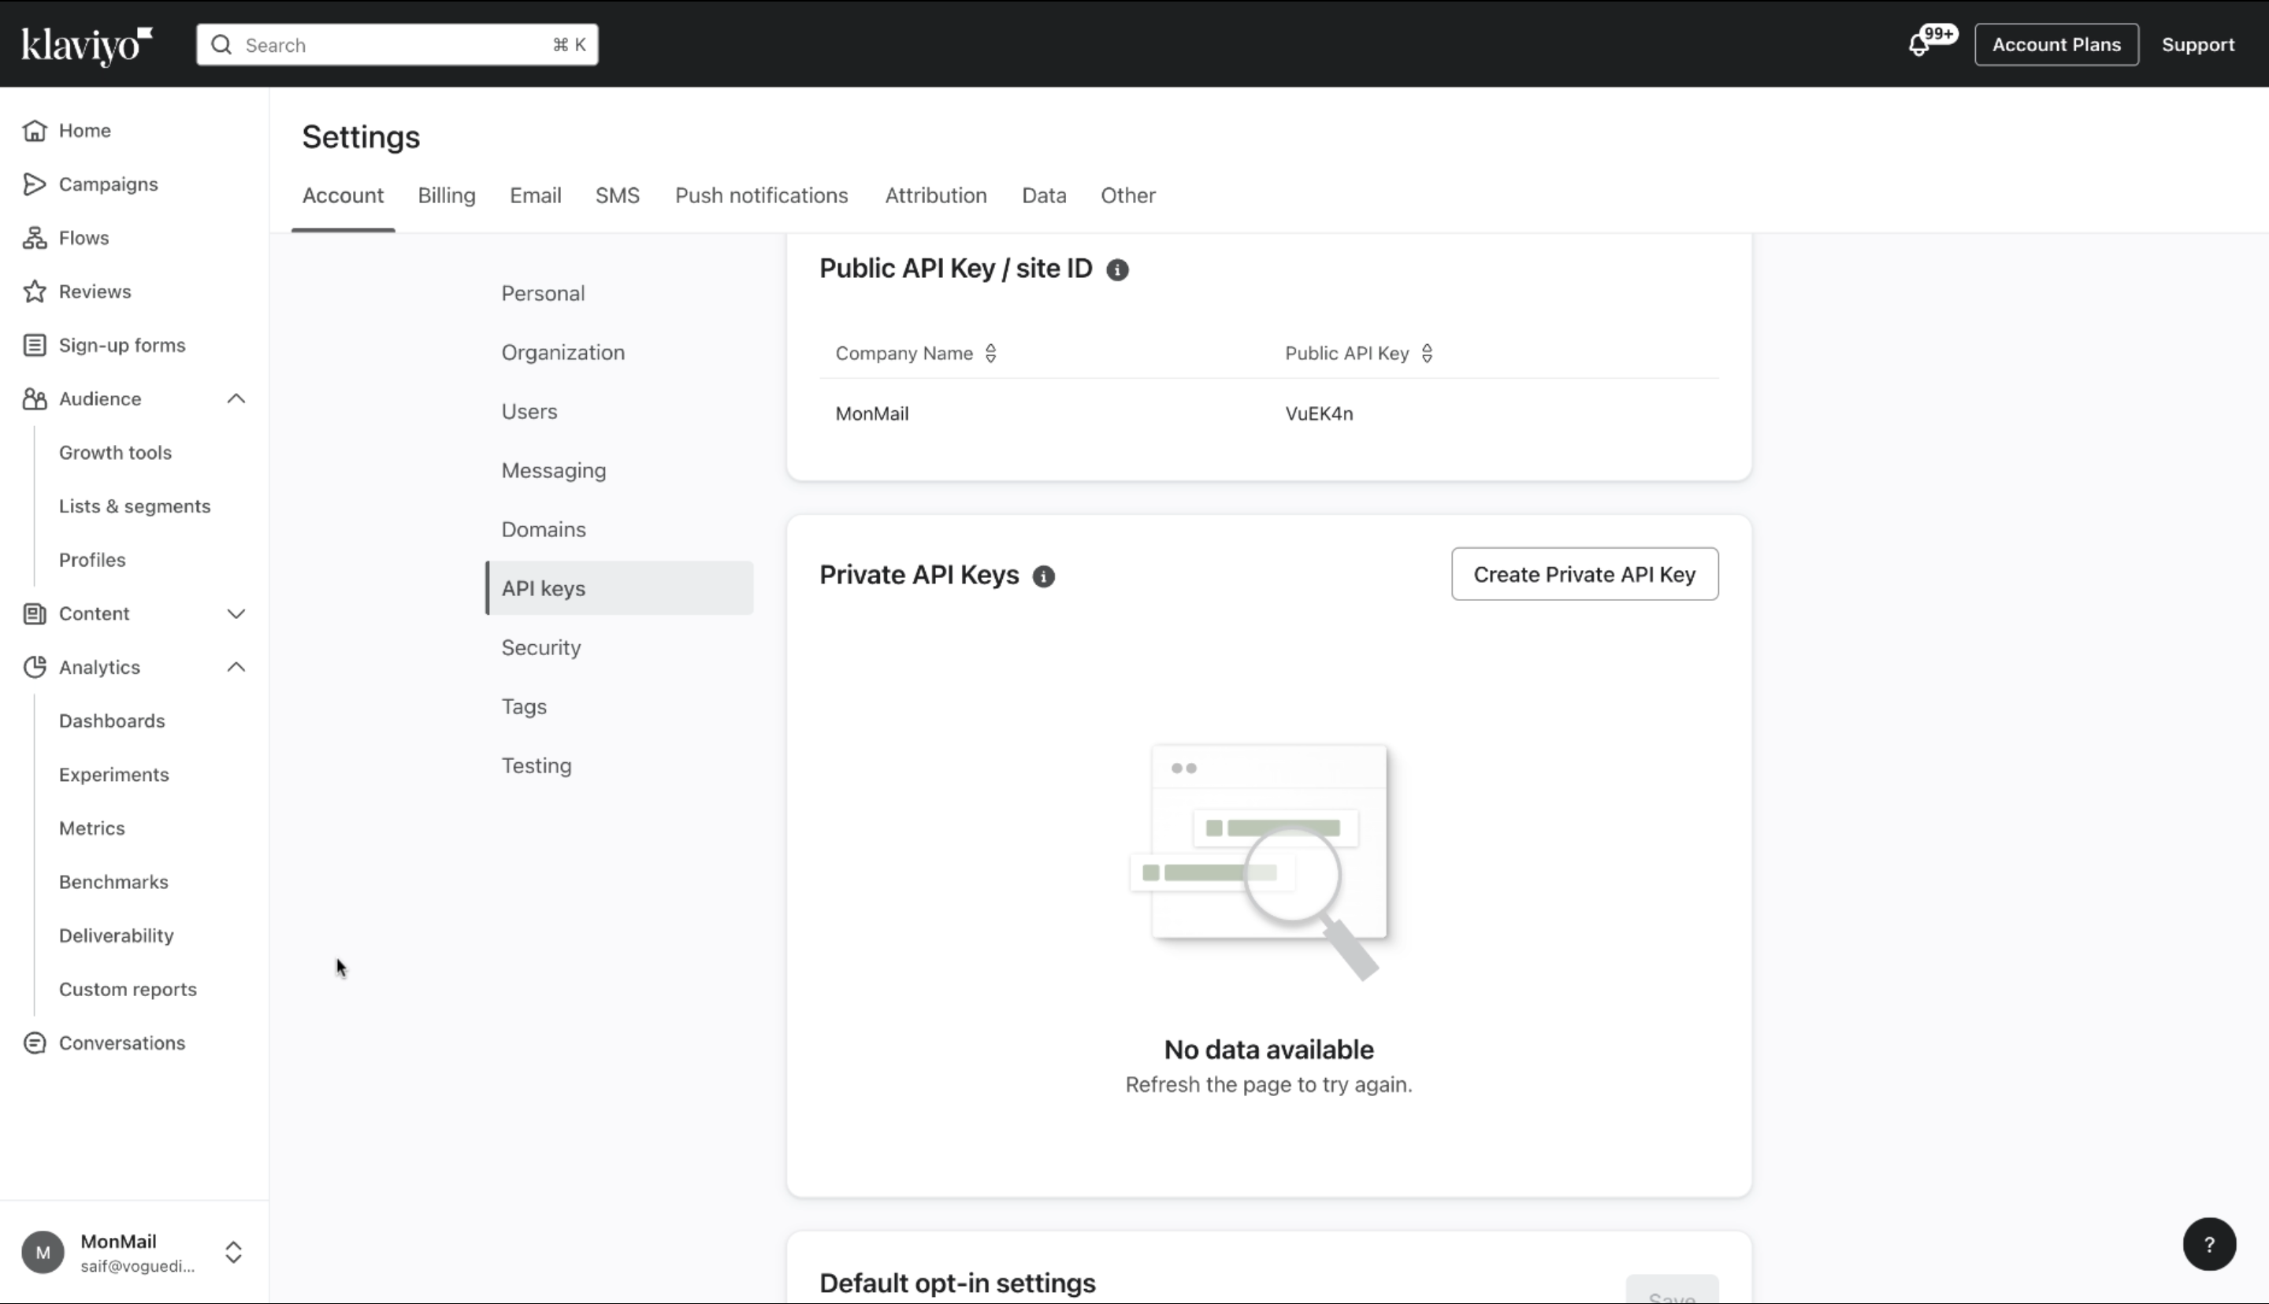This screenshot has width=2269, height=1304.
Task: Click Create Private API Key
Action: [1584, 574]
